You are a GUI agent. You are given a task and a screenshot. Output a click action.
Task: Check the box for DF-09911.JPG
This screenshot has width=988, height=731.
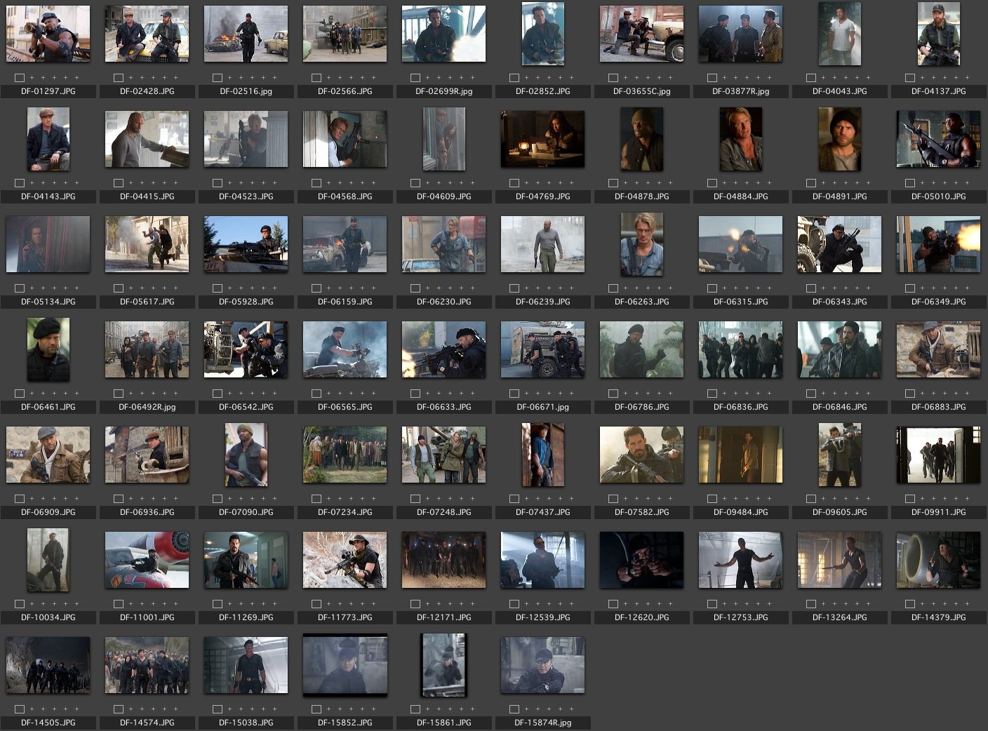(910, 499)
